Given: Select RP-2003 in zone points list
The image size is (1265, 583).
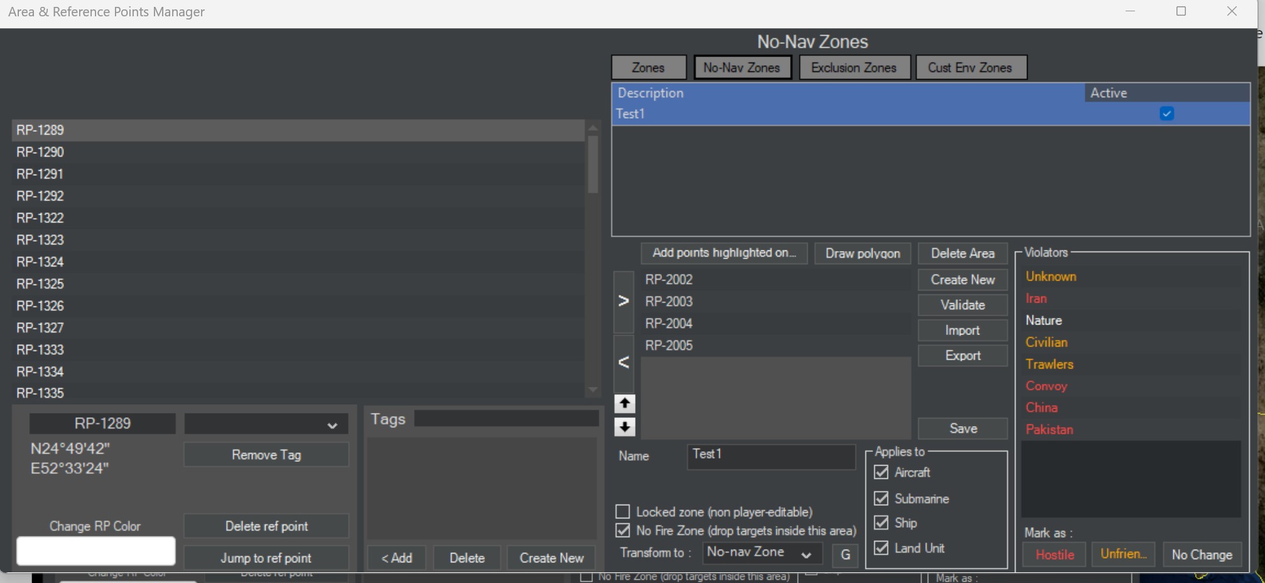Looking at the screenshot, I should coord(776,301).
